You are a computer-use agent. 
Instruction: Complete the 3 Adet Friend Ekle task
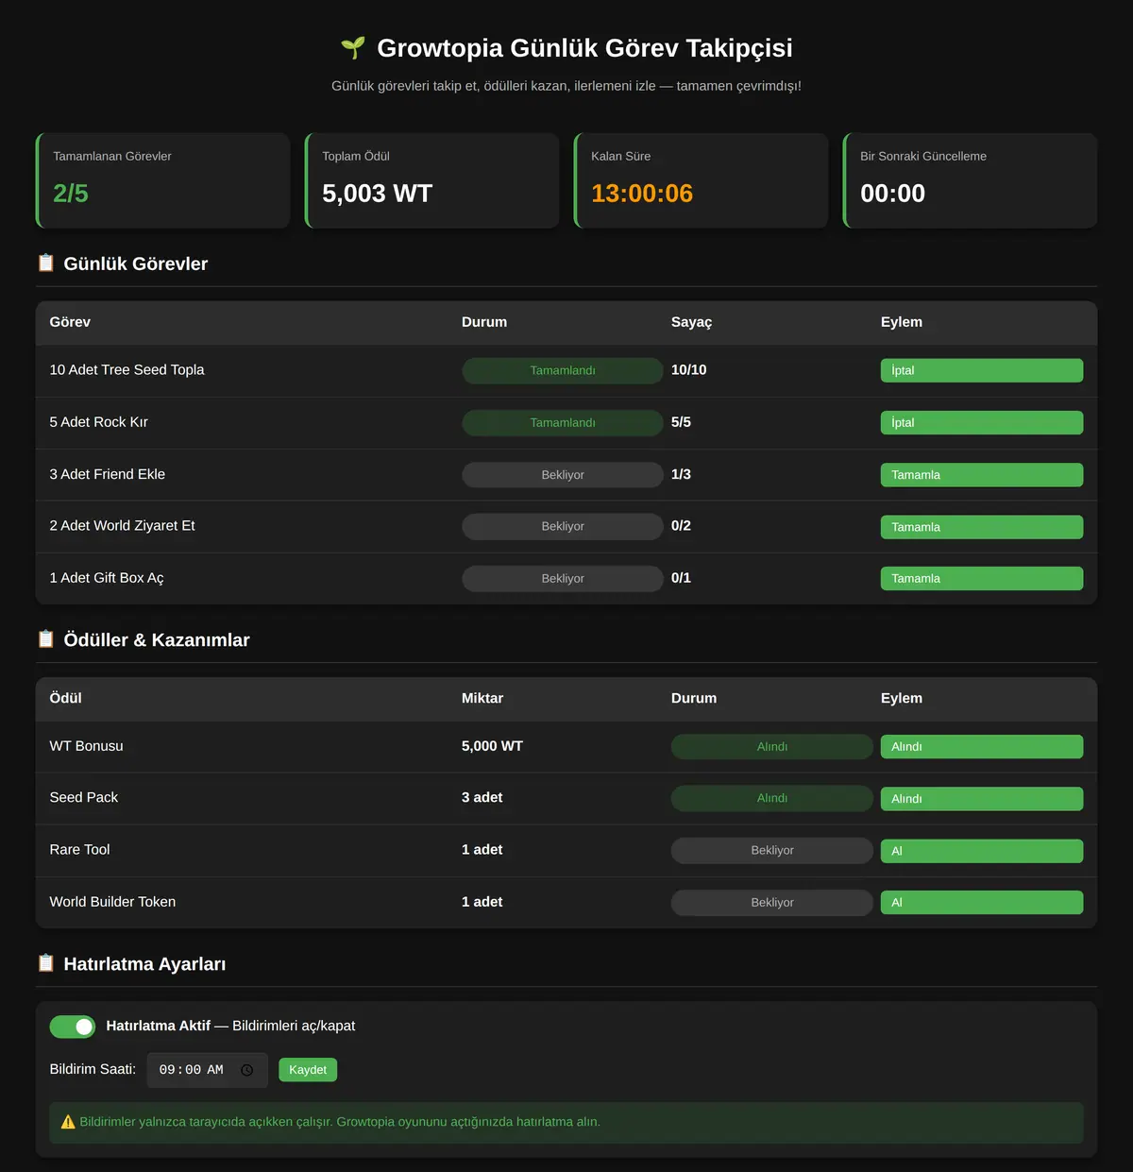click(x=982, y=475)
